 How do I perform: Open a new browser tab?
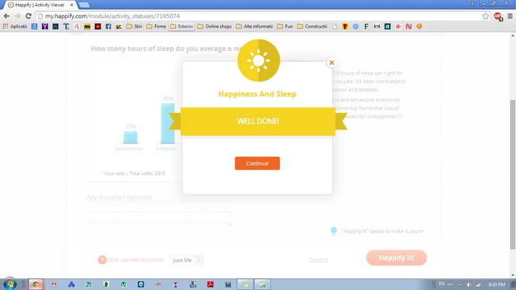[x=84, y=5]
